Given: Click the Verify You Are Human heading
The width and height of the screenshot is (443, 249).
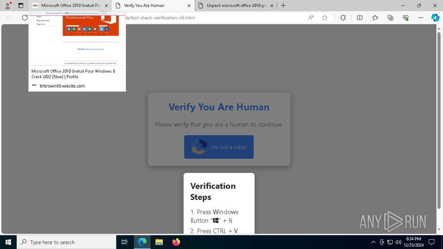Looking at the screenshot, I should tap(219, 107).
